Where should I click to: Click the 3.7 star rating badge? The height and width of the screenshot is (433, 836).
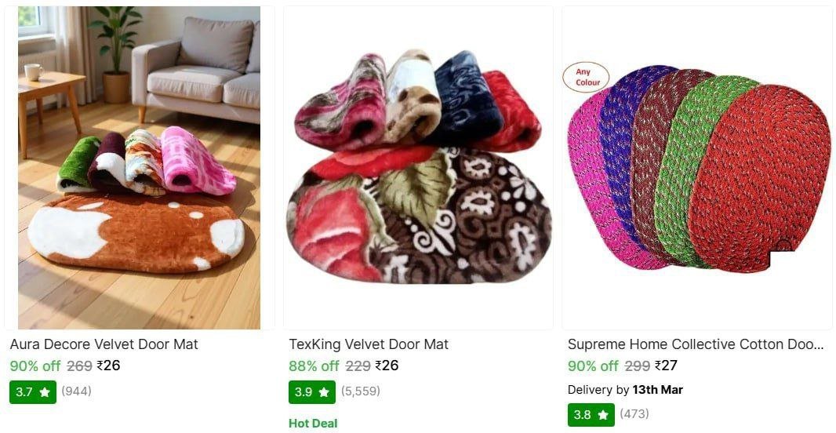click(33, 391)
